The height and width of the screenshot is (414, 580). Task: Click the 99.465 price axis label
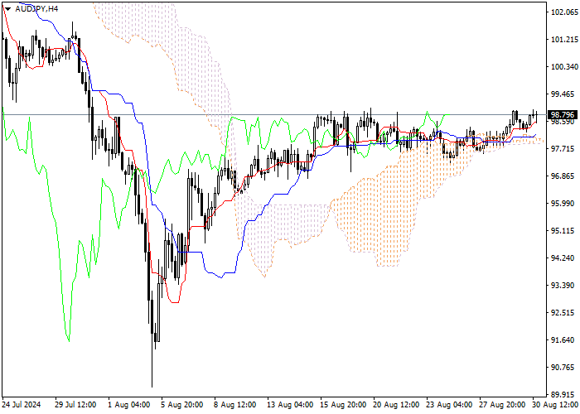[x=564, y=94]
